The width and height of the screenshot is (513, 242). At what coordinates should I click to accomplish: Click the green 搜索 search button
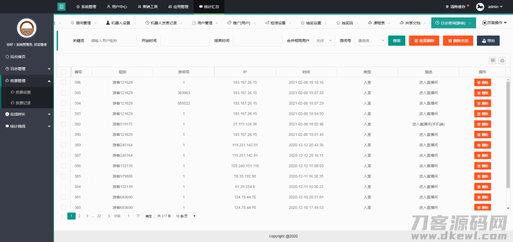(x=396, y=41)
